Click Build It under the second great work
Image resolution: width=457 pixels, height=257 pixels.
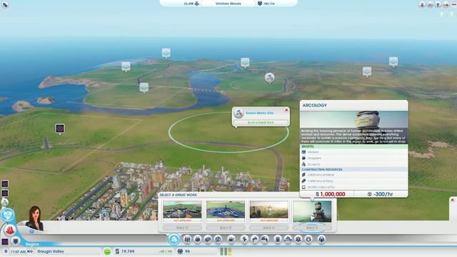[226, 228]
